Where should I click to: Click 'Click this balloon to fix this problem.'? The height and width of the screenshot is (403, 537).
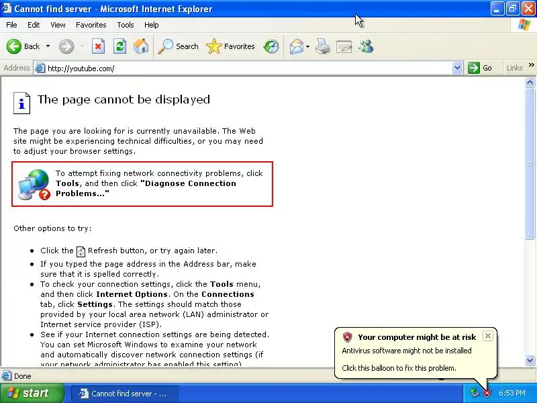(x=399, y=368)
